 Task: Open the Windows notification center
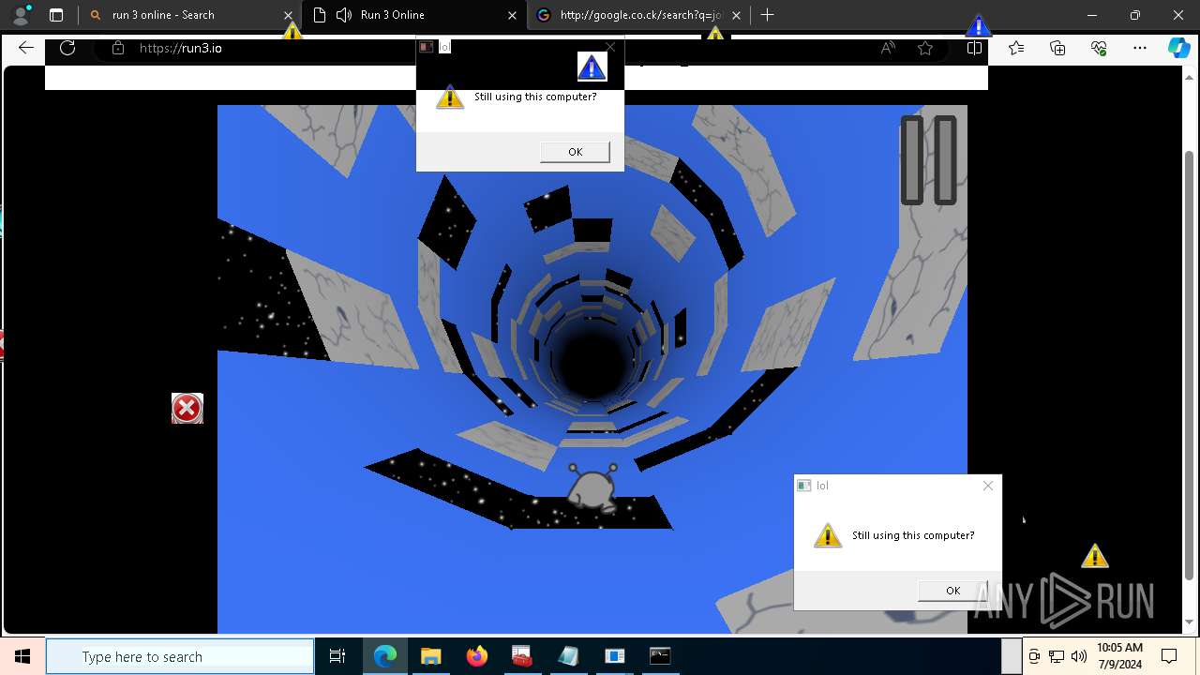point(1169,656)
